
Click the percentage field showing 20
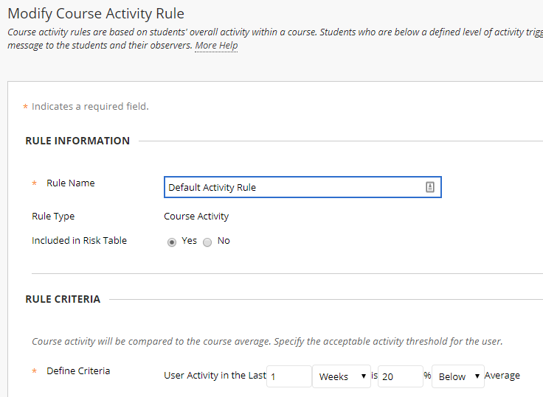click(400, 376)
